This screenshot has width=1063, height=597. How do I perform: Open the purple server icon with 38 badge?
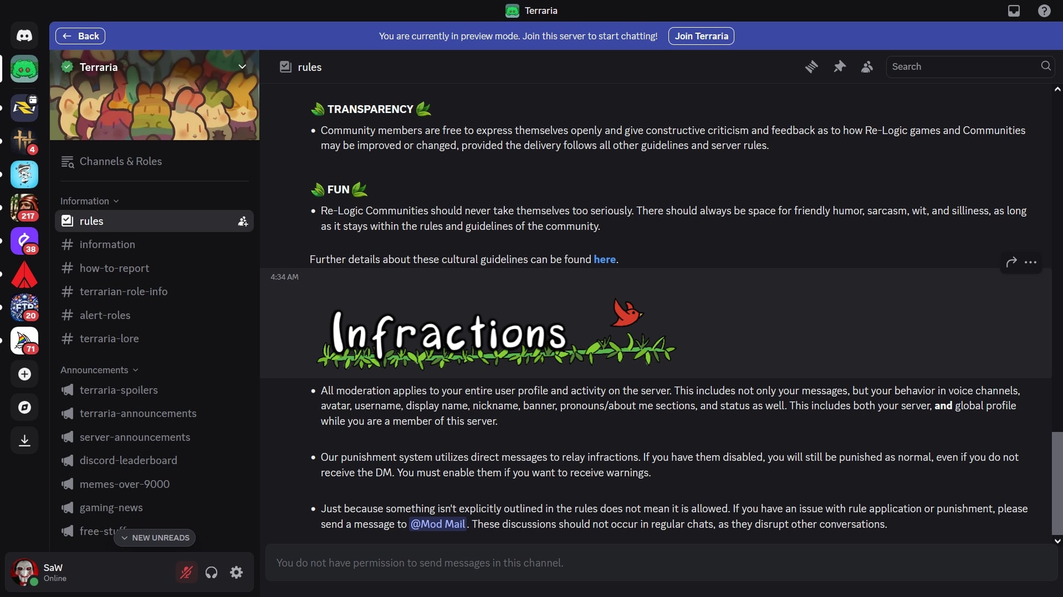(24, 241)
